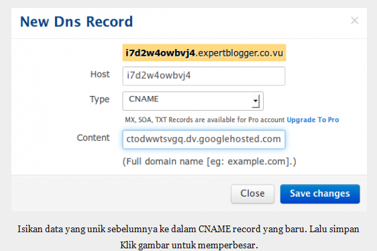
Task: Close the New Dns Record dialog with X
Action: (x=355, y=21)
